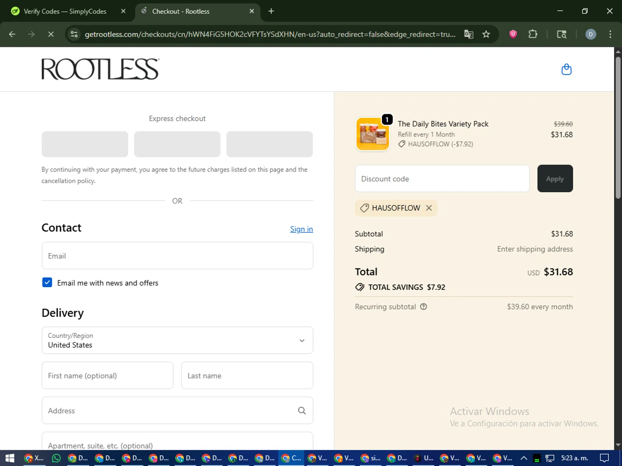The width and height of the screenshot is (622, 466).
Task: Click the middle express checkout button
Action: 177,144
